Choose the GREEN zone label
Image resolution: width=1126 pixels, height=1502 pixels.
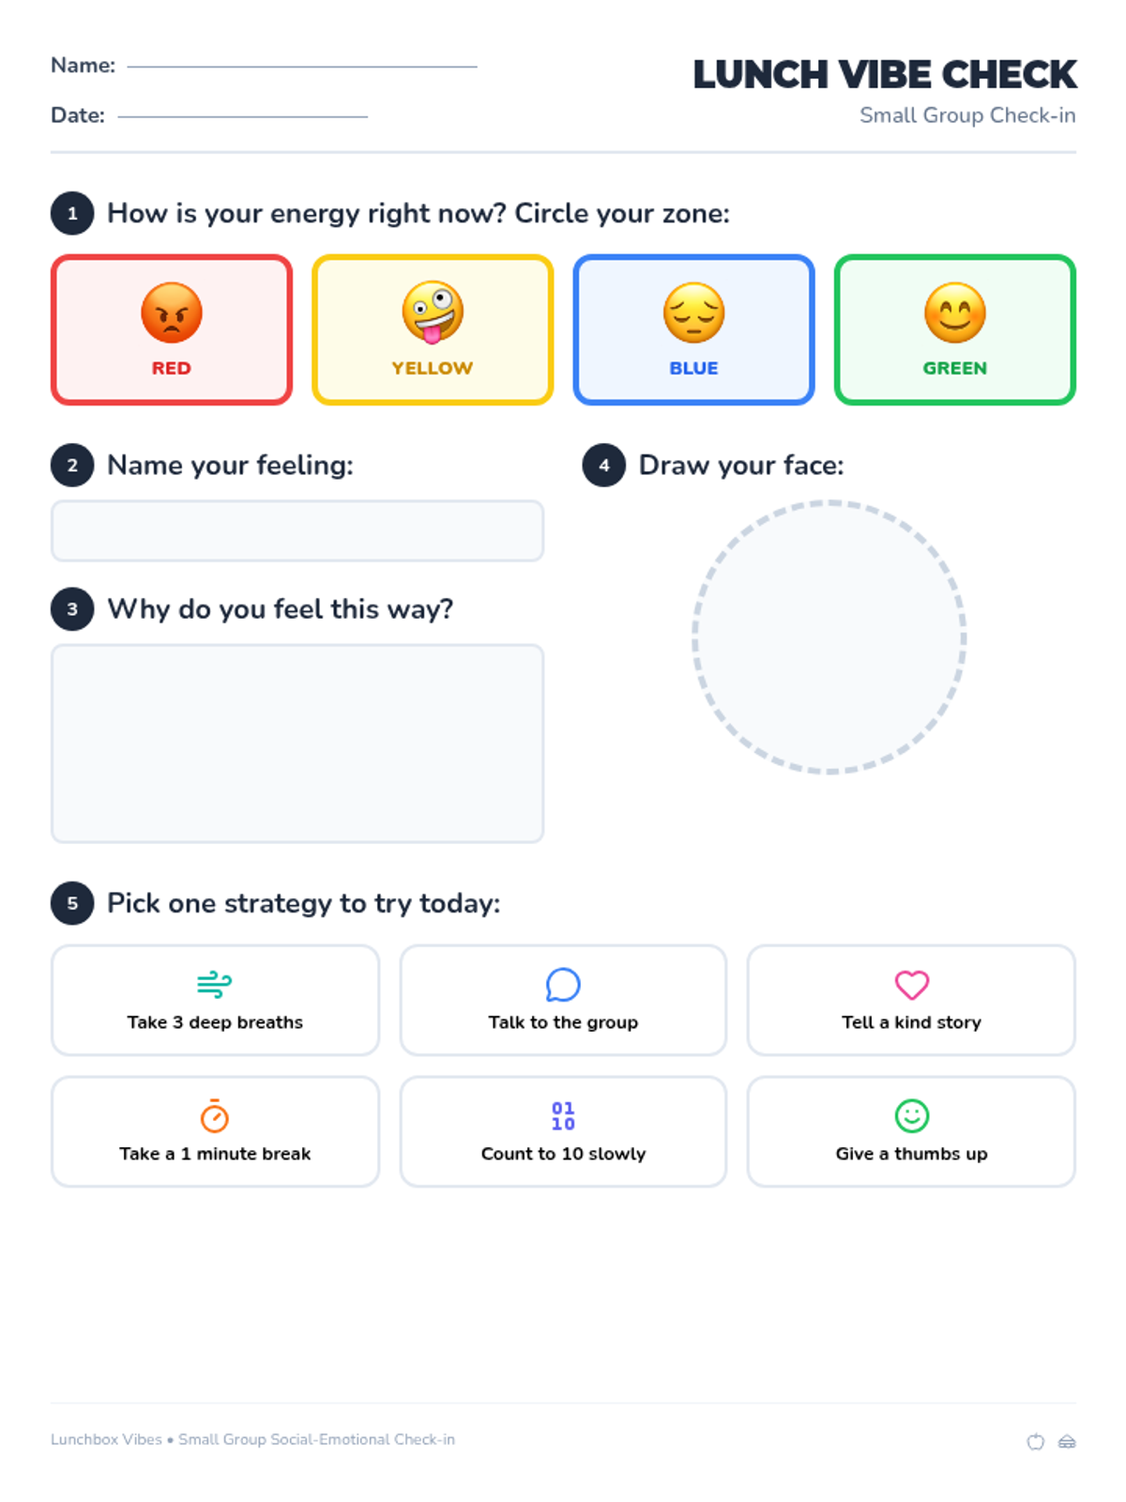(x=954, y=368)
